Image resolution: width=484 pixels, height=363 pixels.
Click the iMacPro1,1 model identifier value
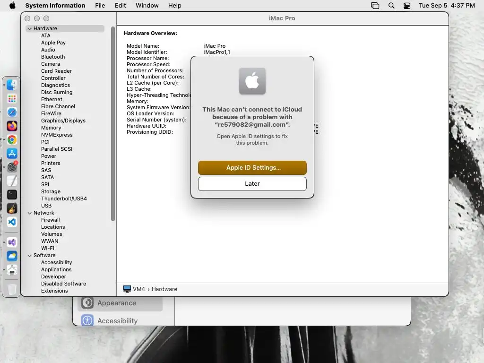(216, 52)
